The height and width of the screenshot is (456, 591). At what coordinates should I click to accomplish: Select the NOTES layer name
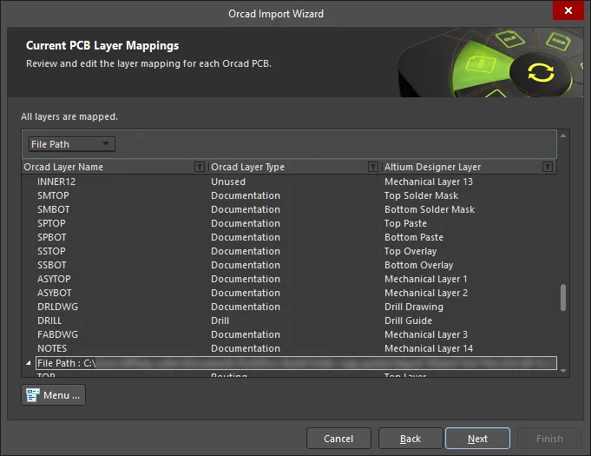52,348
